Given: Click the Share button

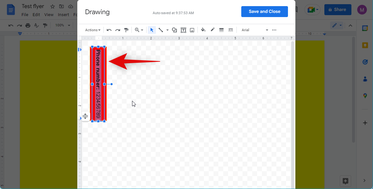Looking at the screenshot, I should [338, 10].
